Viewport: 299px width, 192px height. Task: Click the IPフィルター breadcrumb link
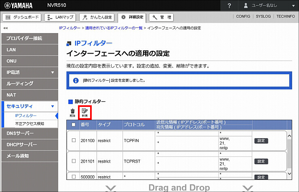(x=69, y=28)
